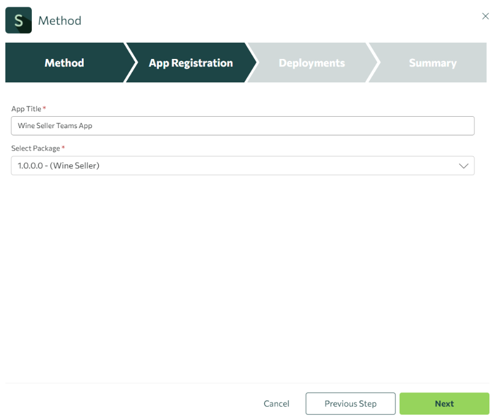Image resolution: width=493 pixels, height=417 pixels.
Task: Expand package list using the chevron arrow
Action: [x=464, y=166]
